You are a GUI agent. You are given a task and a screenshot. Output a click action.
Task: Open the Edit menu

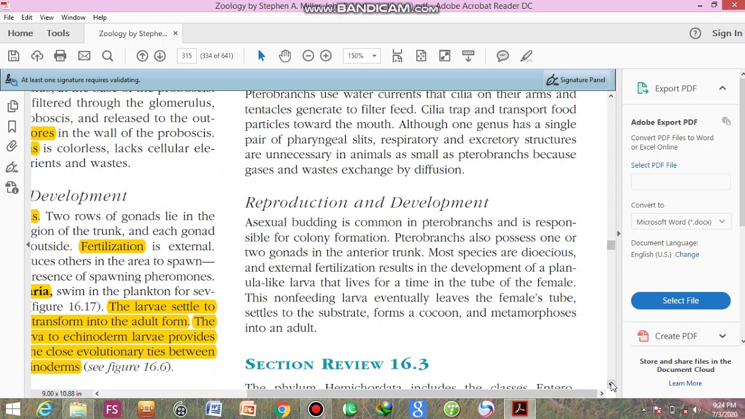pos(27,17)
